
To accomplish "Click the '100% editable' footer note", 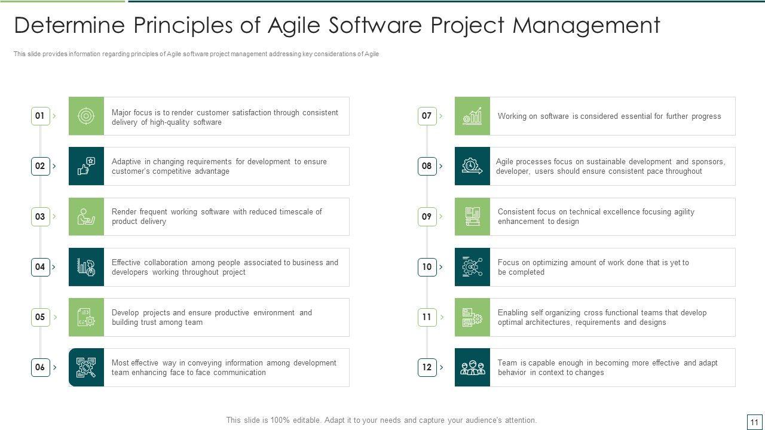I will [x=381, y=420].
